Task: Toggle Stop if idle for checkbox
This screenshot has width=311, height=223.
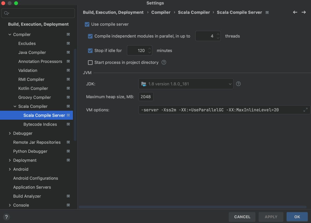Action: click(90, 51)
